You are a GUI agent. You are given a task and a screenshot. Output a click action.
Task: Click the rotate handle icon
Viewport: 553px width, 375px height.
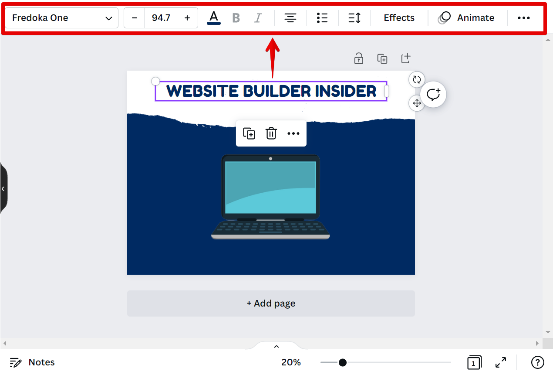(x=417, y=80)
